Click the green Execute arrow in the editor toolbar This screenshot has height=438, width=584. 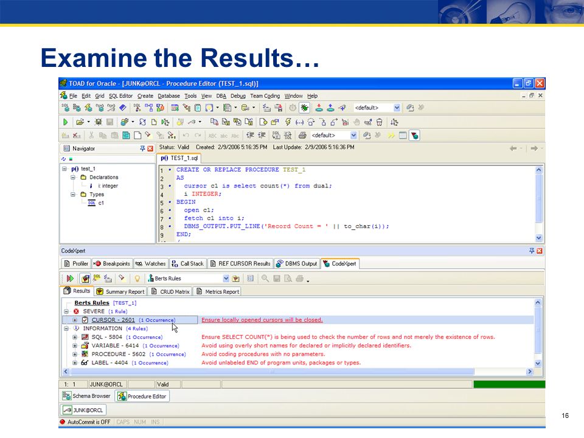tap(66, 122)
